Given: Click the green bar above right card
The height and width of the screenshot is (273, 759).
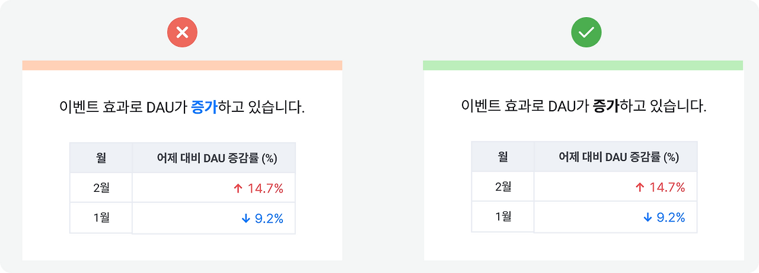Looking at the screenshot, I should pyautogui.click(x=583, y=65).
